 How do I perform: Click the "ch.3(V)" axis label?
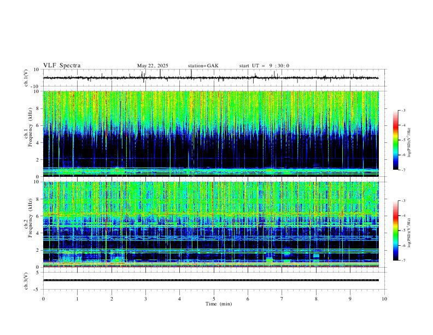pos(26,281)
